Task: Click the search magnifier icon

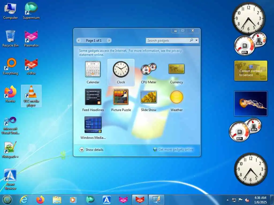Action: click(x=192, y=40)
